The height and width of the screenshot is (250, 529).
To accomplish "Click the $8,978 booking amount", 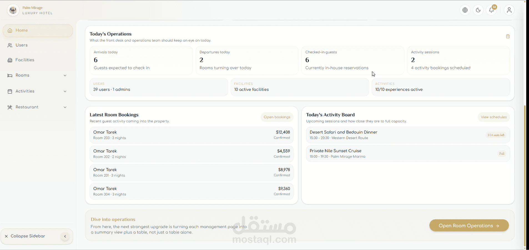I will click(x=284, y=170).
